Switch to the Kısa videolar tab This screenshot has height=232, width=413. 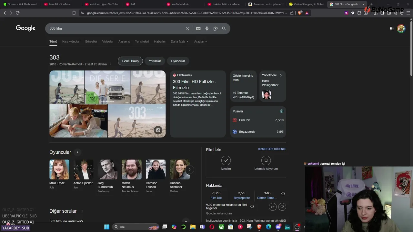71,42
